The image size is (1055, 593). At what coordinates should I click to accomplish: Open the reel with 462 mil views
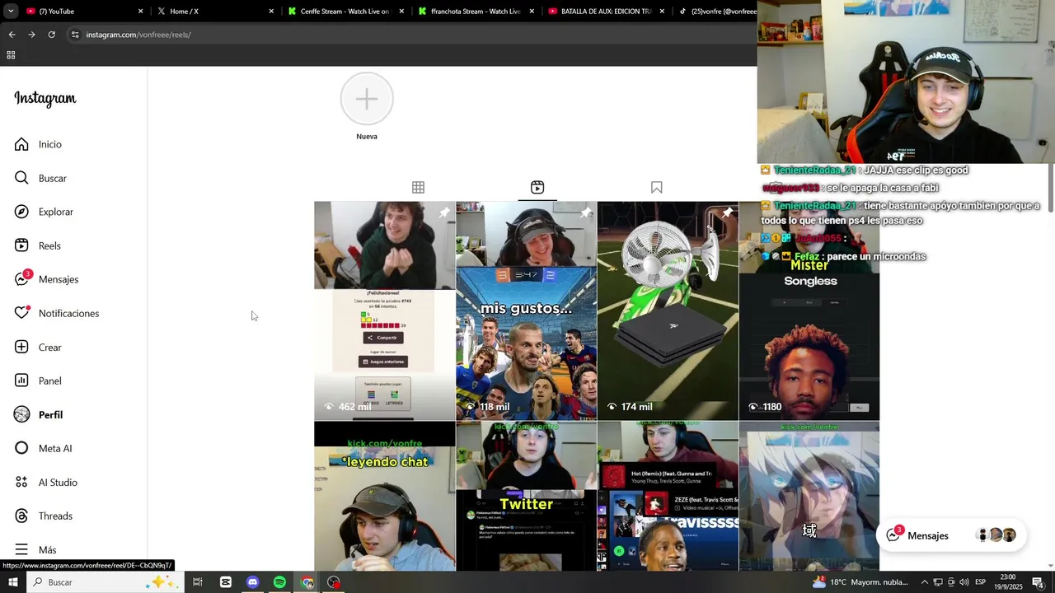384,311
